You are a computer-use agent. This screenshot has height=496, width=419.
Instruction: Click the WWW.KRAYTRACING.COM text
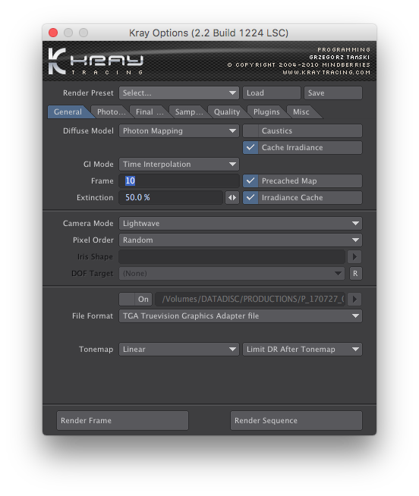[326, 73]
